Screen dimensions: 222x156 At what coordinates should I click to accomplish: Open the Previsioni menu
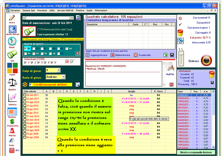coord(42,10)
